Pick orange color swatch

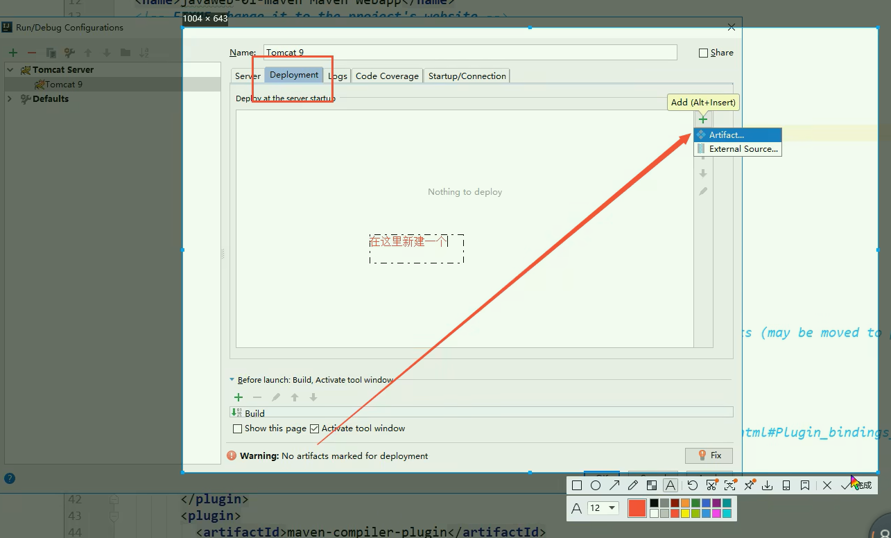[x=685, y=503]
